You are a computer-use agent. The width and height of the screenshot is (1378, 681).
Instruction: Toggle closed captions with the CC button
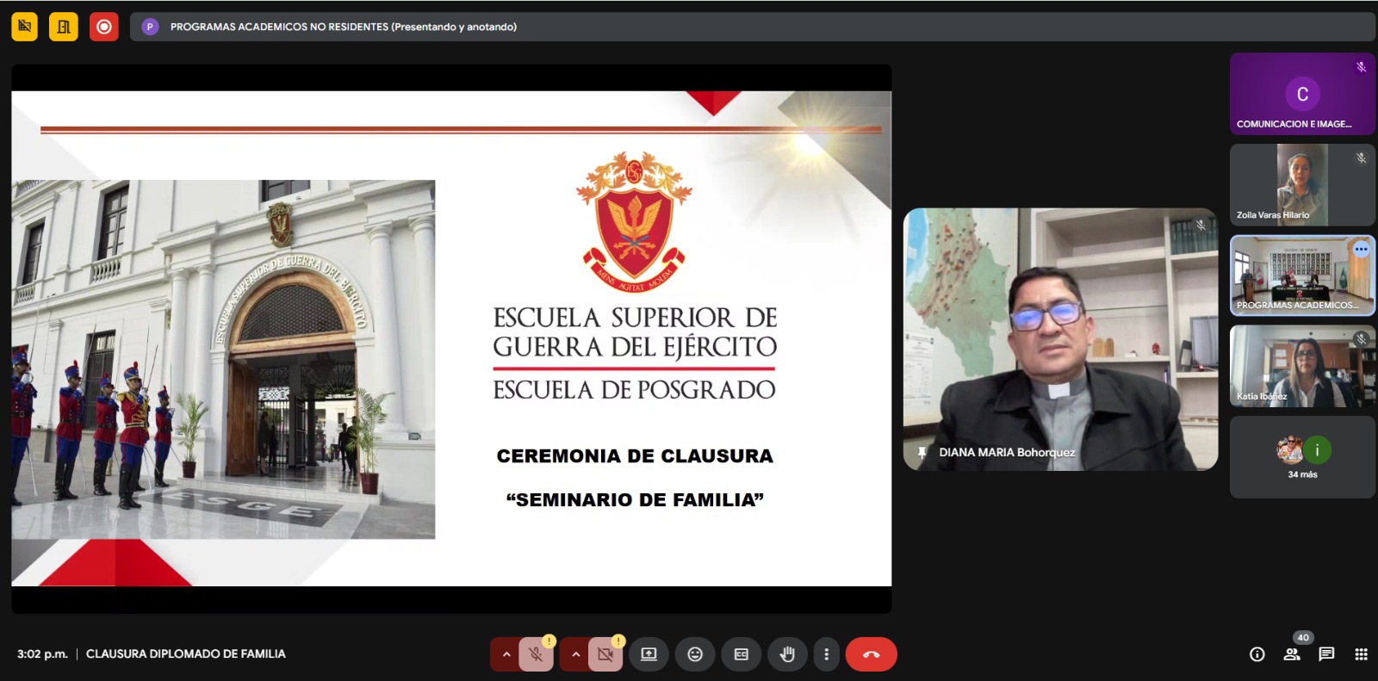[x=741, y=655]
